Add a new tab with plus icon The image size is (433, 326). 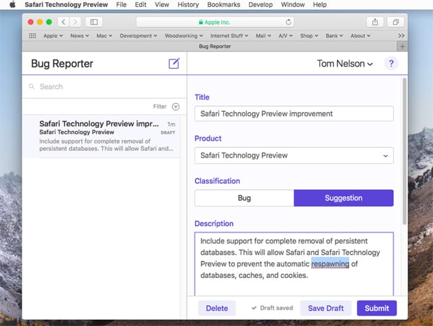[x=403, y=47]
